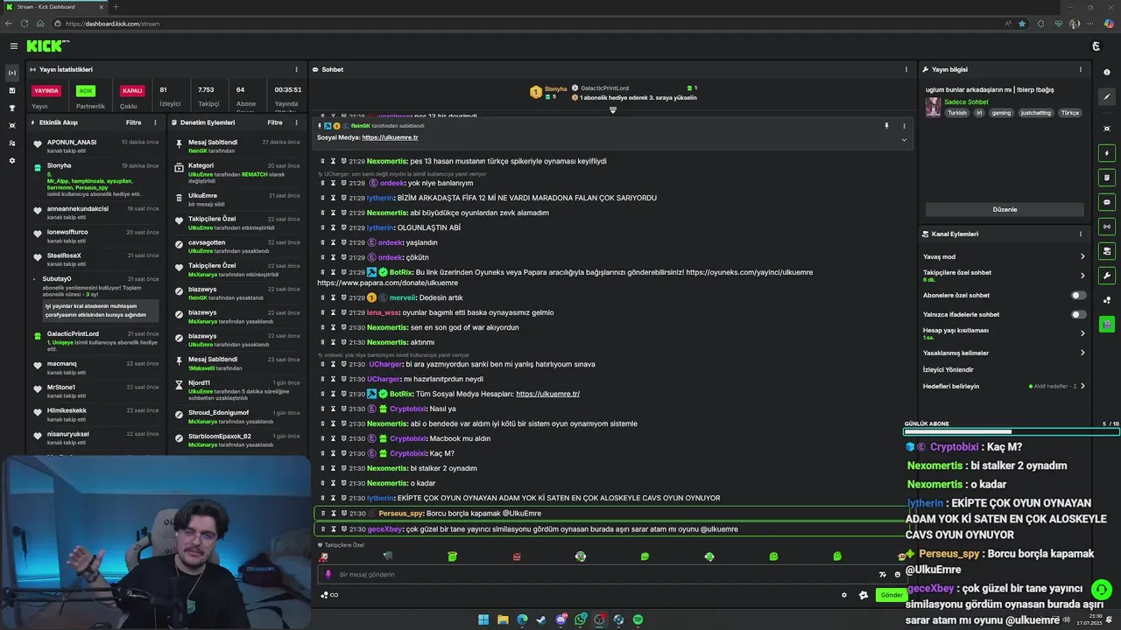The width and height of the screenshot is (1121, 630).
Task: Open the hamburger menu beside Kick logo
Action: click(x=14, y=46)
